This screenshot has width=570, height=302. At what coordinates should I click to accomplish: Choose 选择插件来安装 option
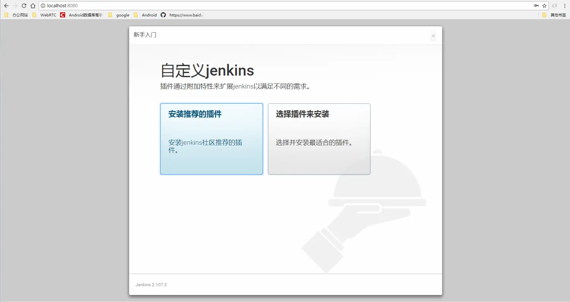(x=319, y=139)
